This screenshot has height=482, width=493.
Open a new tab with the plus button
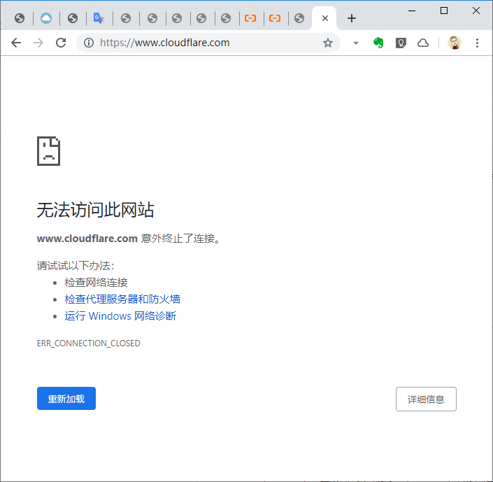(x=352, y=18)
